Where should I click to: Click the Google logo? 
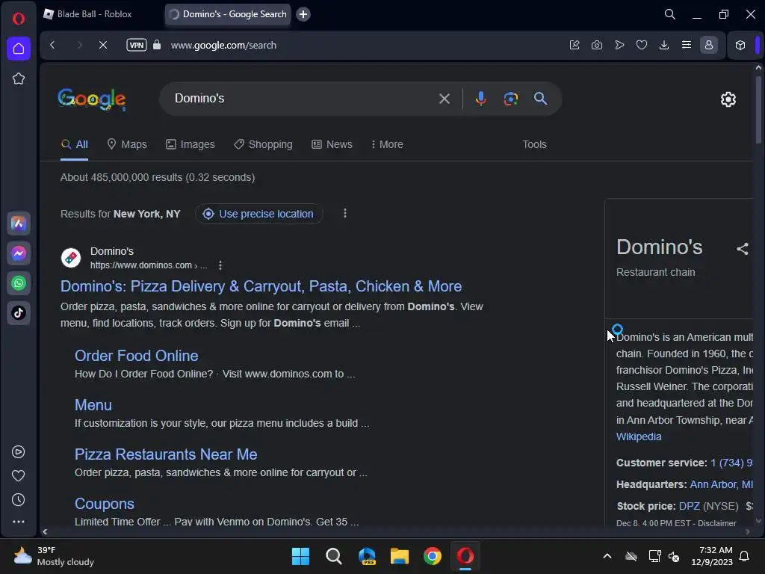[x=92, y=99]
